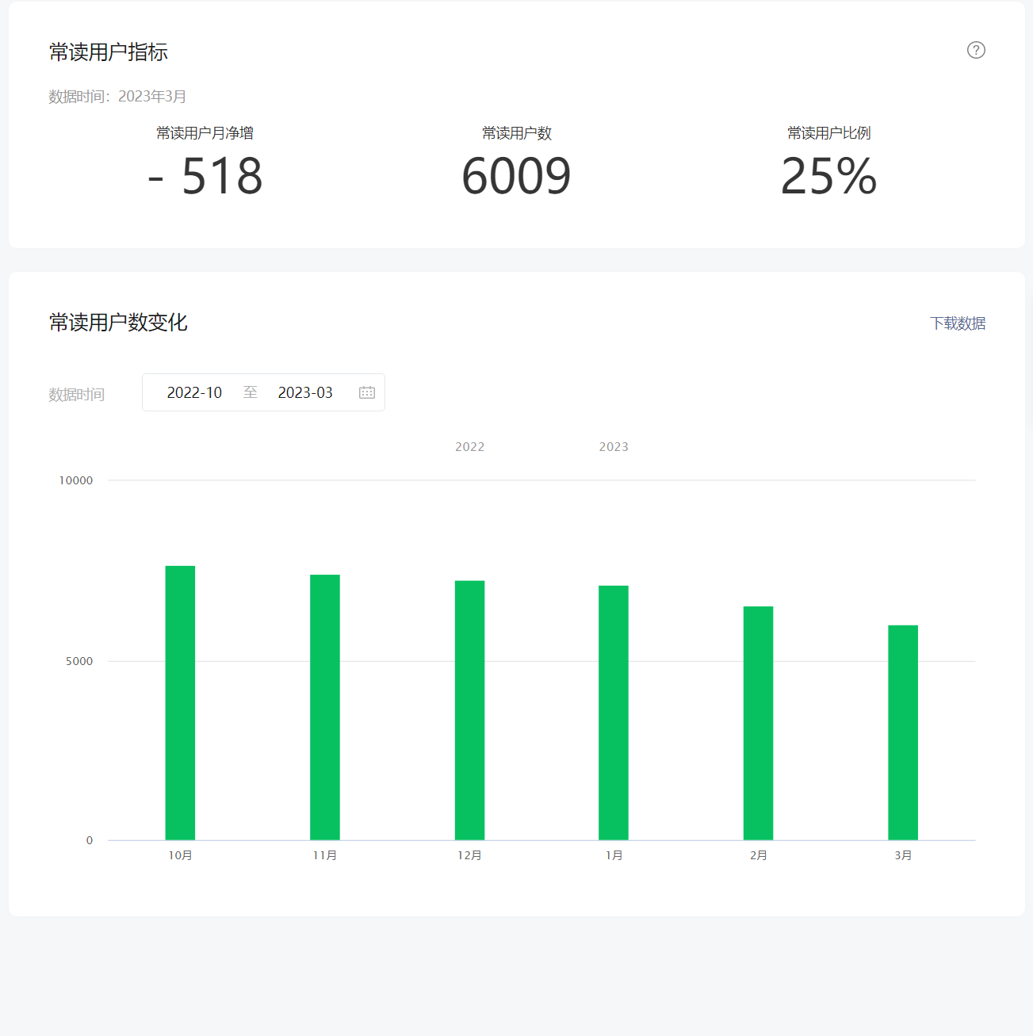Click the 2022 year label above chart

[469, 447]
